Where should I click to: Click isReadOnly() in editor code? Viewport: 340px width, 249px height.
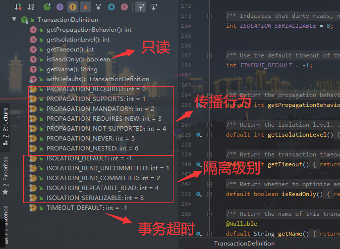tap(302, 194)
